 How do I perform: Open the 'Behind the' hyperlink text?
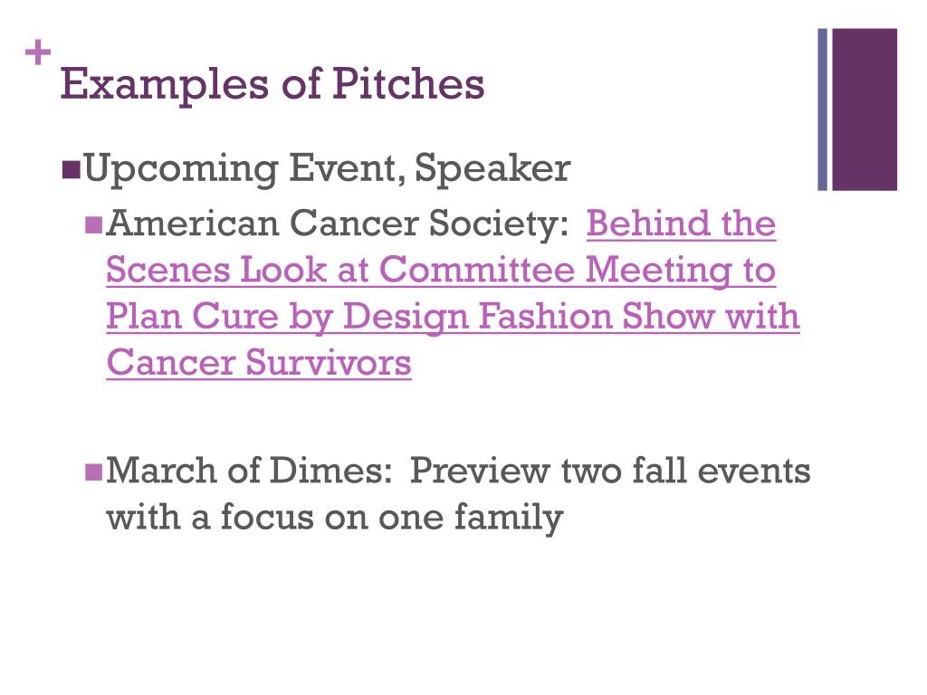pyautogui.click(x=681, y=224)
